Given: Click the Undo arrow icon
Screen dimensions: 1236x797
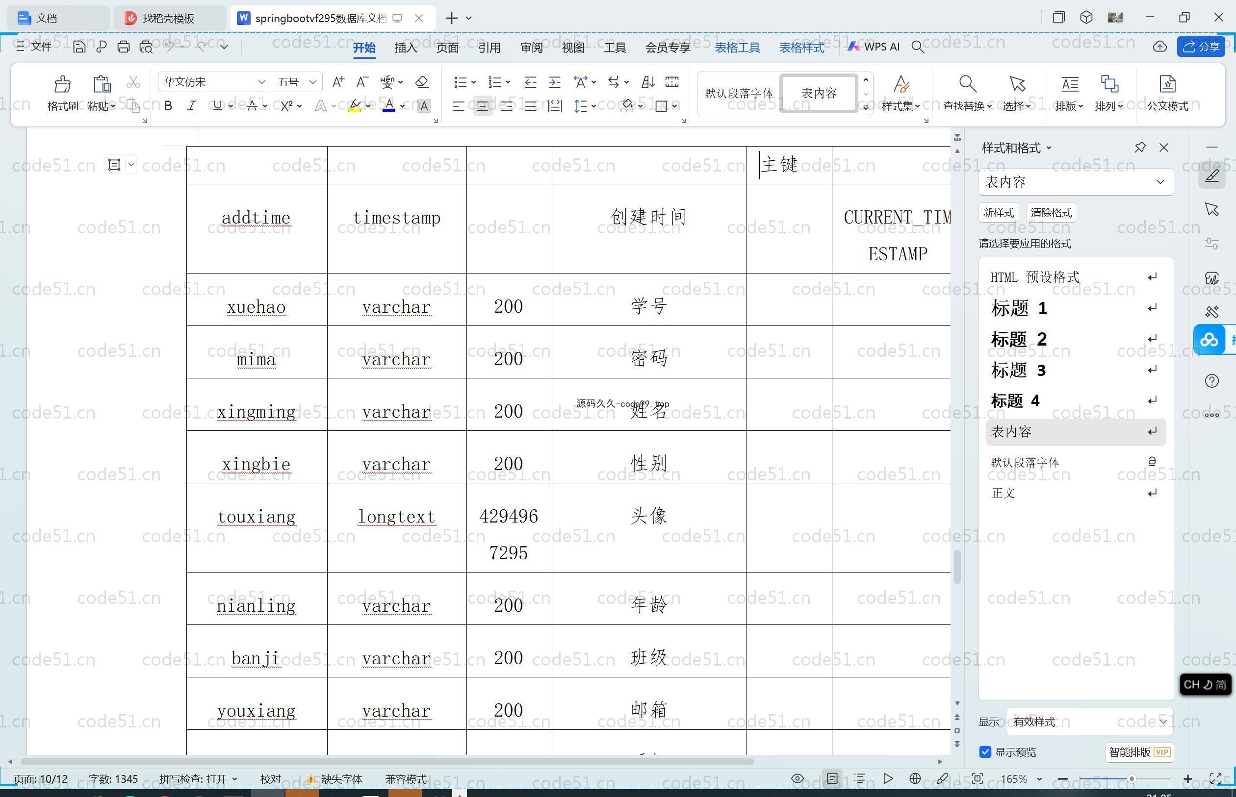Looking at the screenshot, I should click(169, 47).
